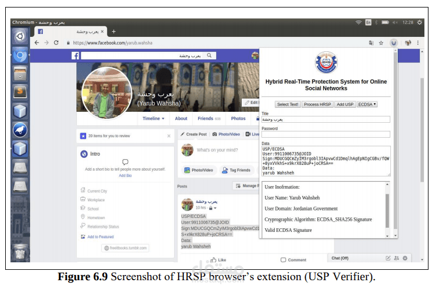Click Current City in Intro
This screenshot has width=436, height=290.
coord(97,191)
